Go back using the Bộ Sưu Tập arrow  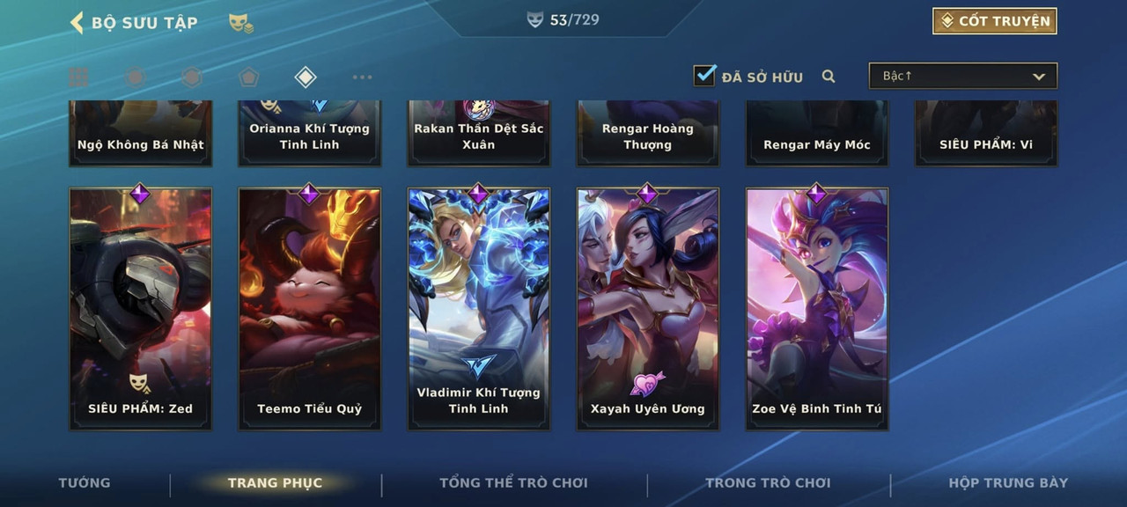[77, 22]
